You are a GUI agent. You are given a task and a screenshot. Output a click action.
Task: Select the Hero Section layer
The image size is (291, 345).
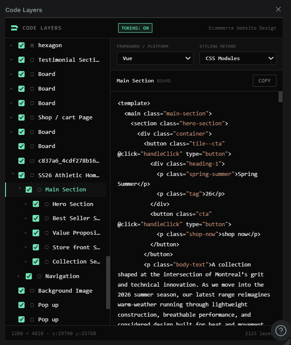pos(73,204)
